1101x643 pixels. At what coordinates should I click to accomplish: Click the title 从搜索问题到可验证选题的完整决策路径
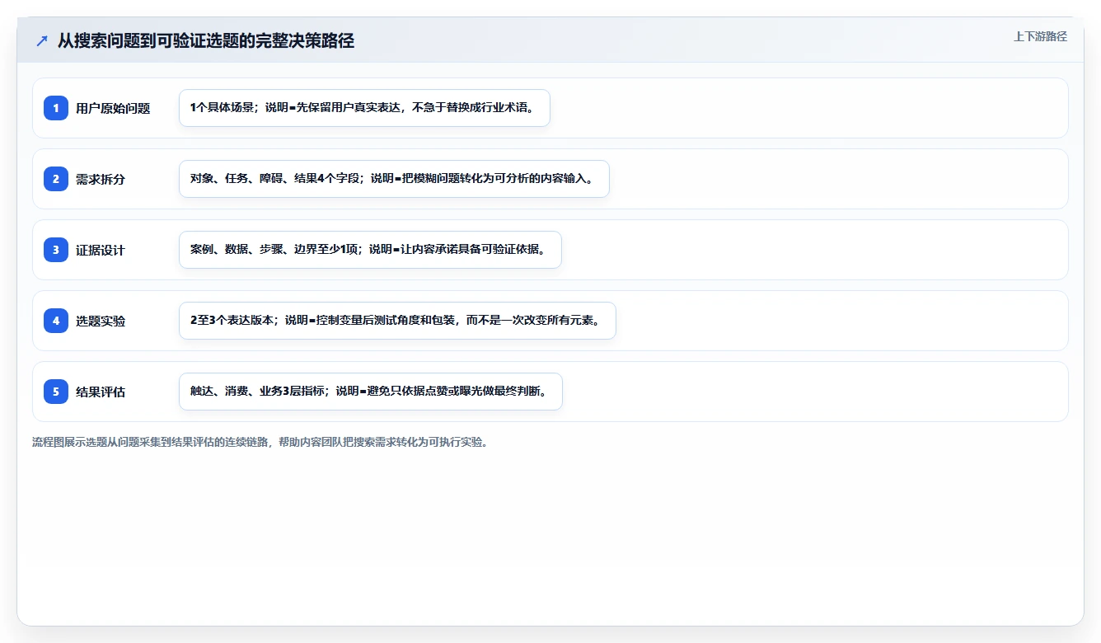(206, 40)
